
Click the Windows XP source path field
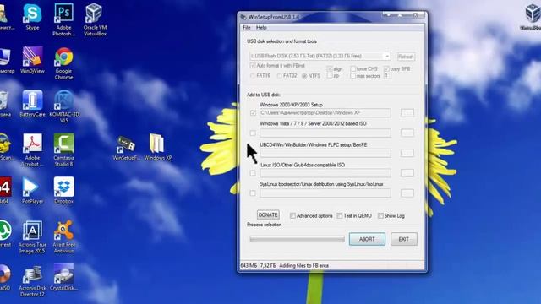click(325, 112)
